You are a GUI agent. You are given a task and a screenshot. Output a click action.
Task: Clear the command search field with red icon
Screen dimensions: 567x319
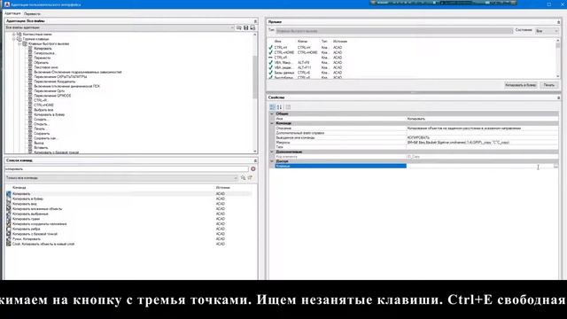coord(253,169)
